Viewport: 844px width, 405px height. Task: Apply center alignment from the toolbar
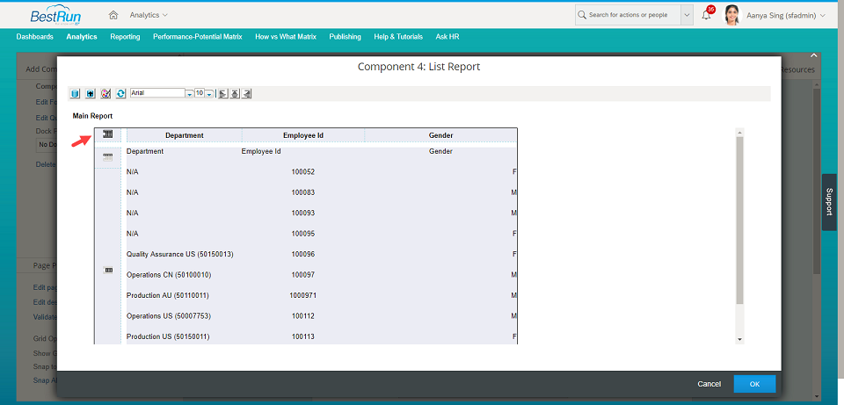[x=235, y=94]
